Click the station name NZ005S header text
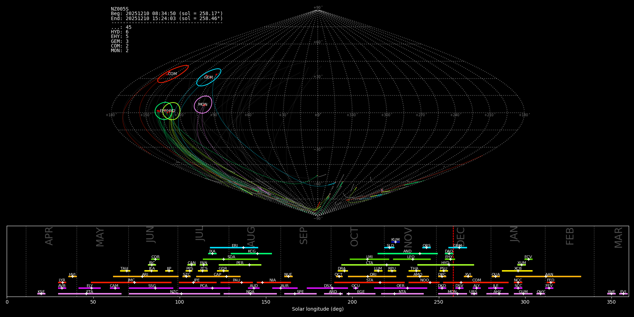Screen dimensions: 634x317 120,9
